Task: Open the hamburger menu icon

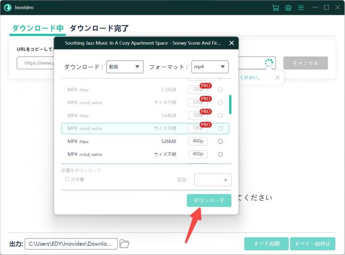Action: [301, 8]
